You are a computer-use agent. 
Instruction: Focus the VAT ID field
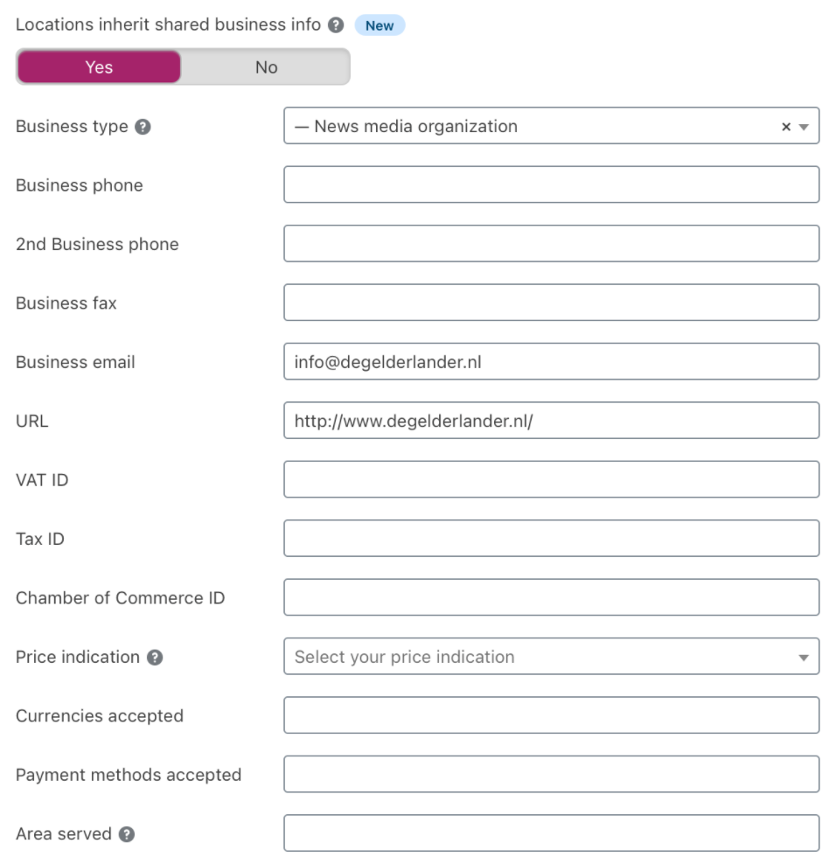[551, 480]
